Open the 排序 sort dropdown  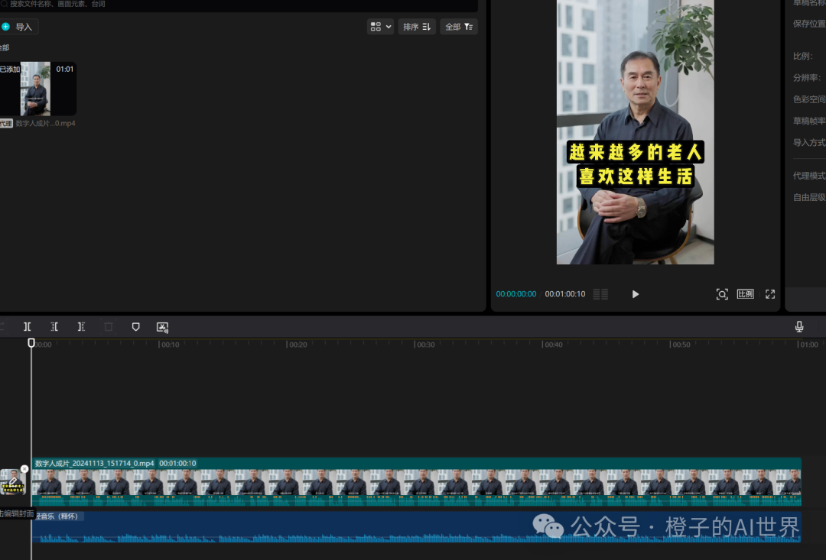(x=417, y=27)
